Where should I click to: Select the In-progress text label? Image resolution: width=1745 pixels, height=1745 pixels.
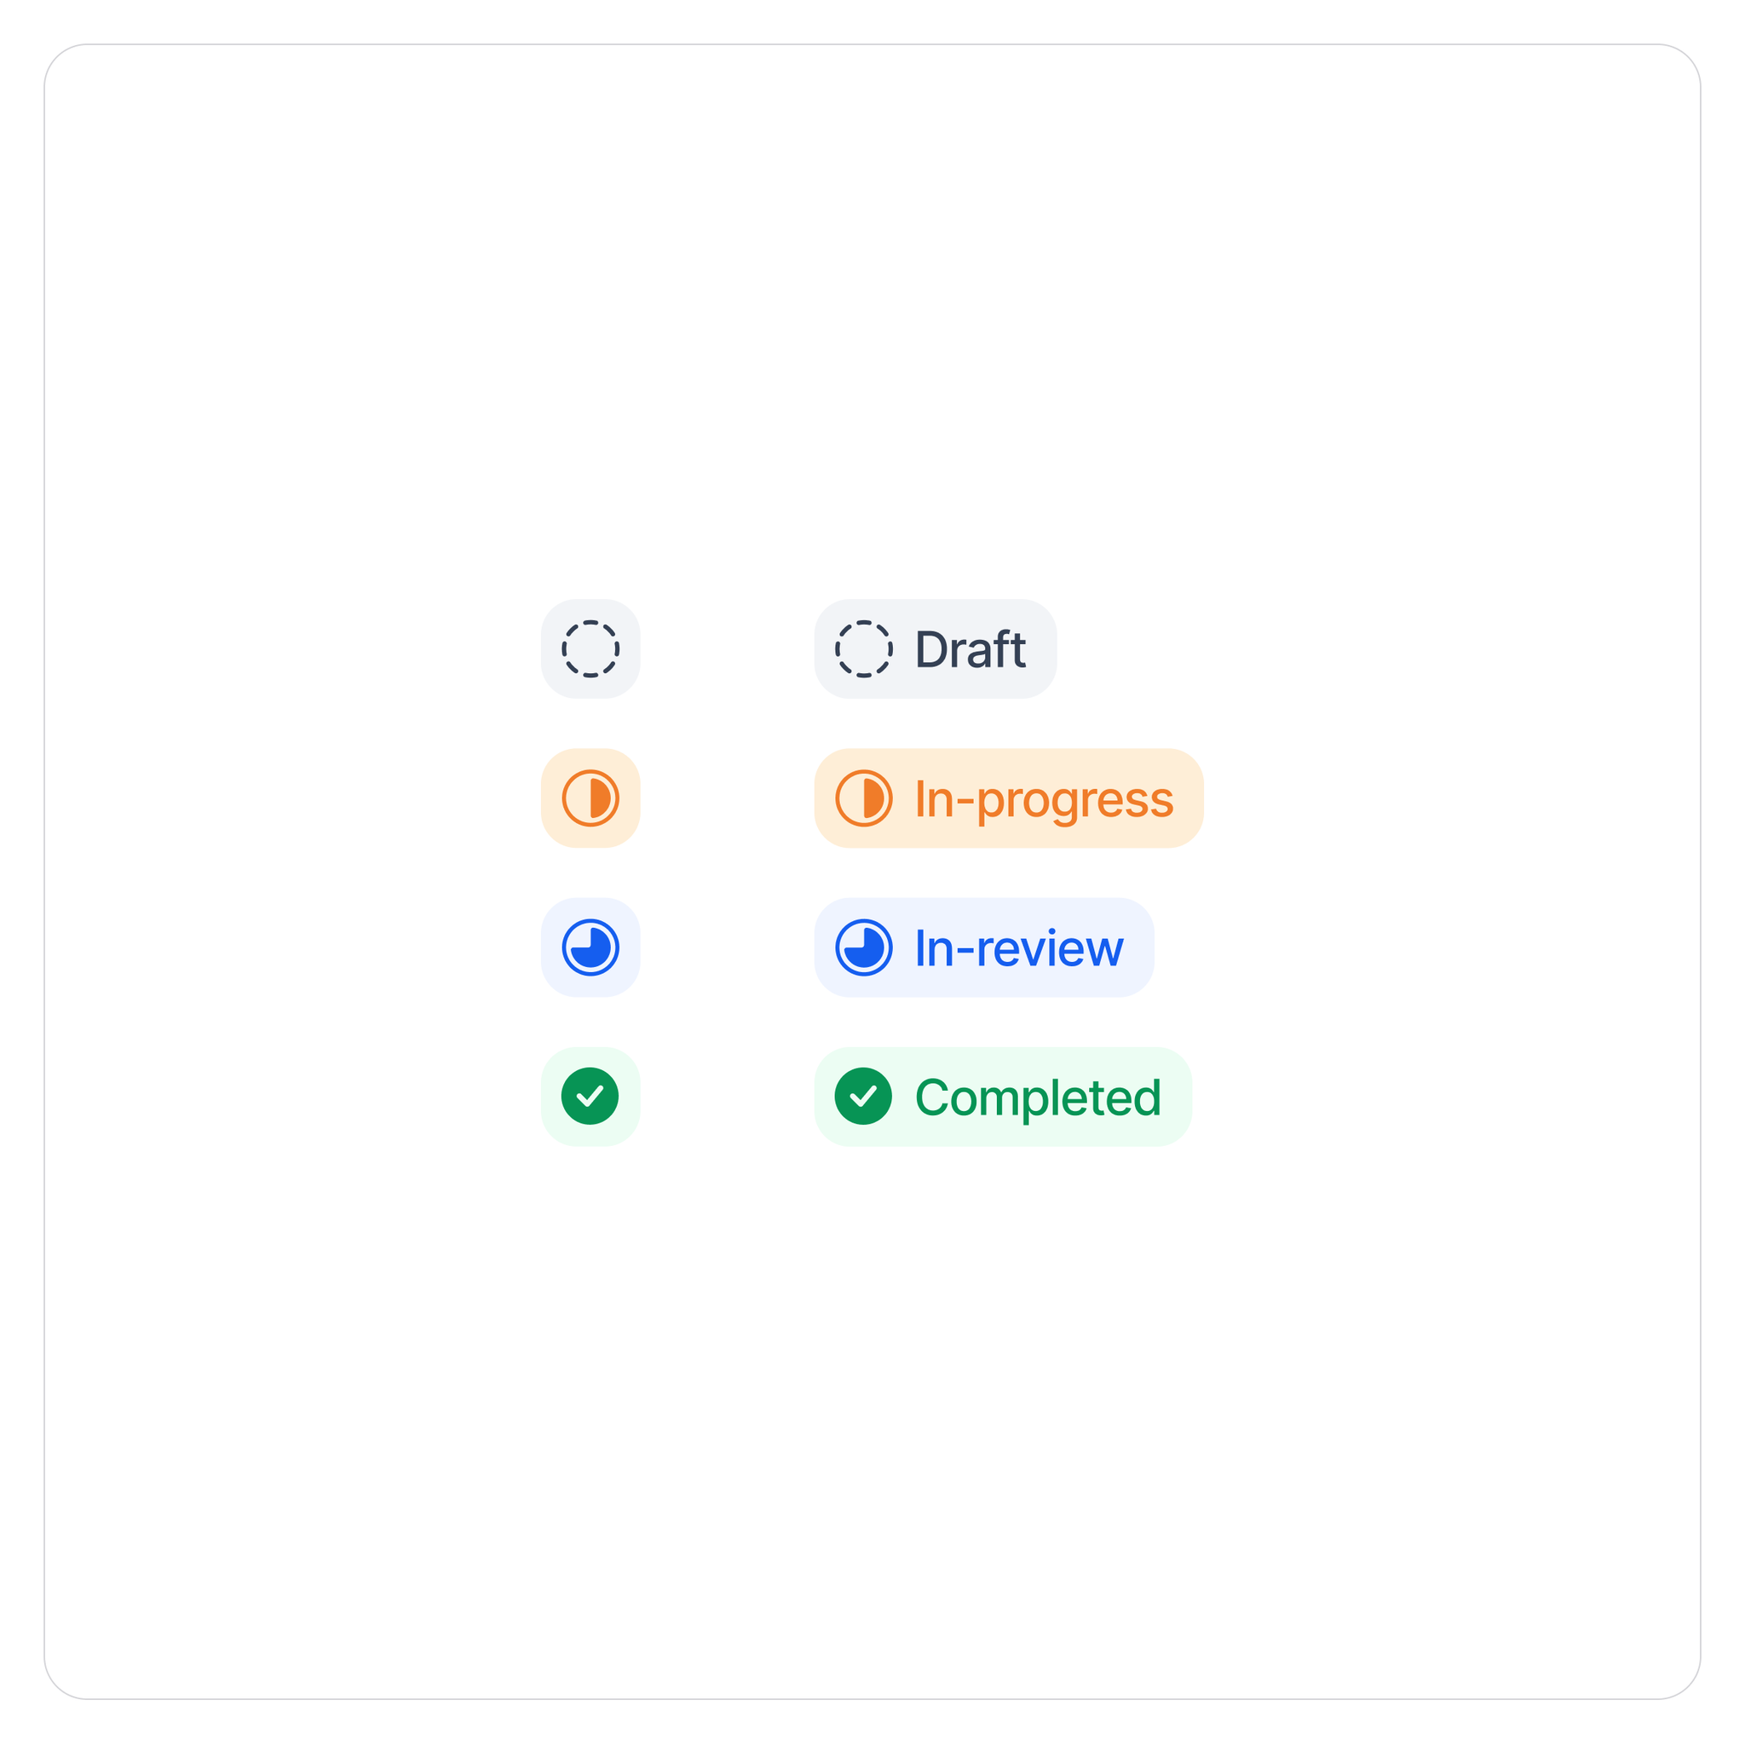1043,799
